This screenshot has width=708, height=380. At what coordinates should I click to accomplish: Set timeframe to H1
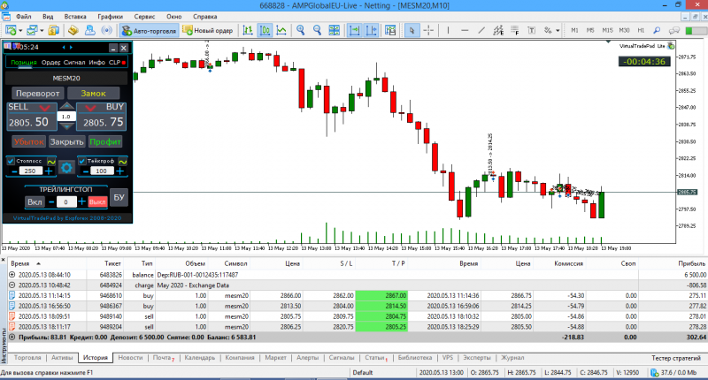pos(641,30)
